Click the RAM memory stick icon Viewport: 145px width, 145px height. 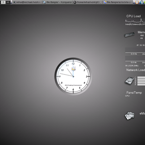pyautogui.click(x=129, y=34)
